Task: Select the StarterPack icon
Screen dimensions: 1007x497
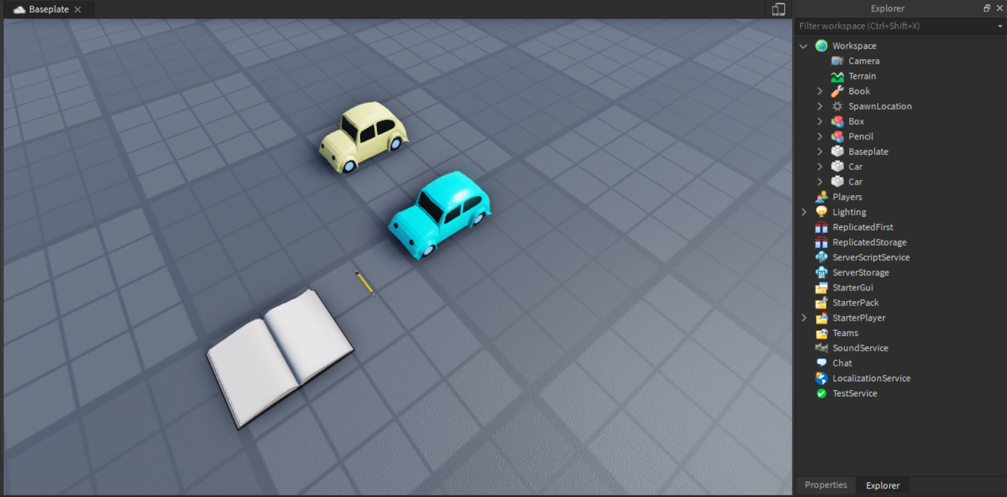Action: [821, 303]
